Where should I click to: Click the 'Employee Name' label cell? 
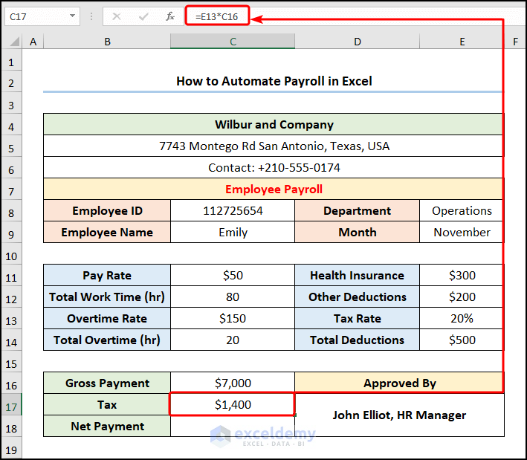[x=107, y=232]
